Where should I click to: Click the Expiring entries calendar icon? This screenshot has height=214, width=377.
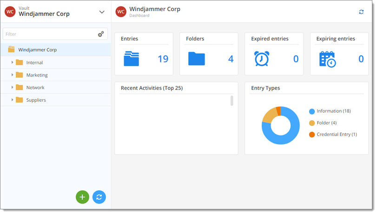327,59
